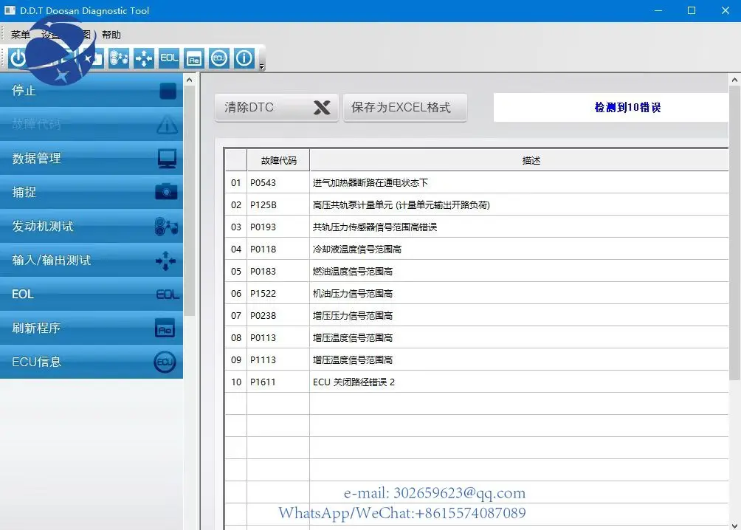Click 保存为EXCEL格式 button
The width and height of the screenshot is (741, 530).
click(x=405, y=108)
